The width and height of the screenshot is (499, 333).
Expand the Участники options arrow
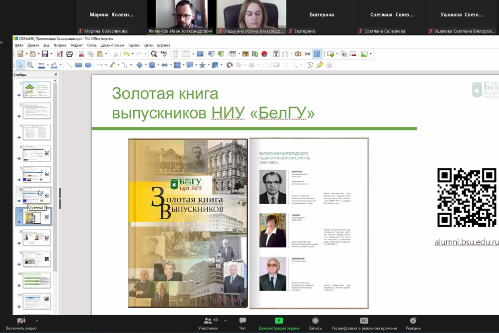(x=226, y=321)
